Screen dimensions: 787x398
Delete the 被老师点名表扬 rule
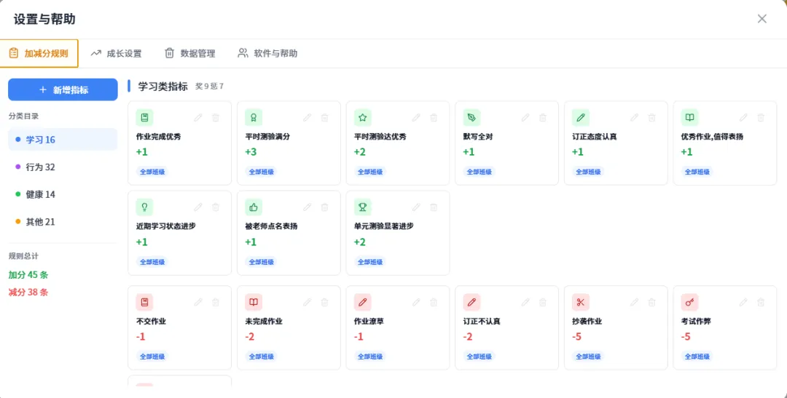tap(325, 207)
